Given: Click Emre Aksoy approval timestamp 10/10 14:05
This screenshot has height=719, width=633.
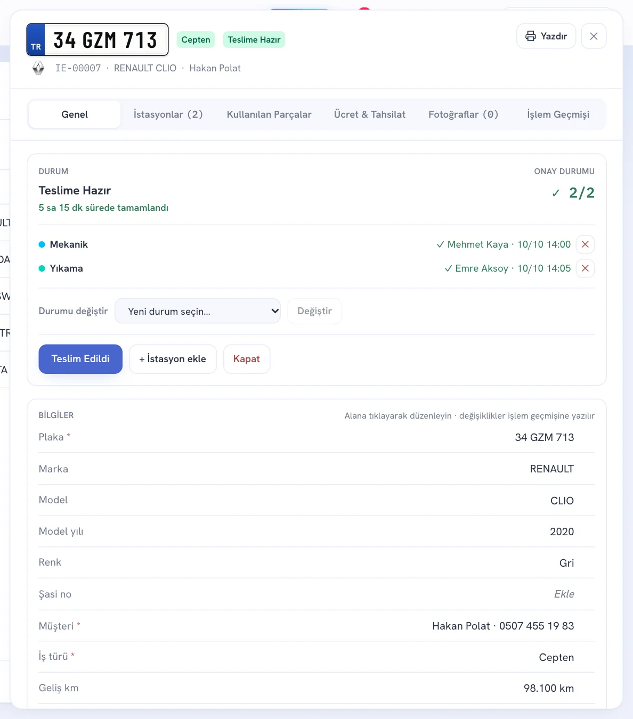Looking at the screenshot, I should (x=544, y=268).
